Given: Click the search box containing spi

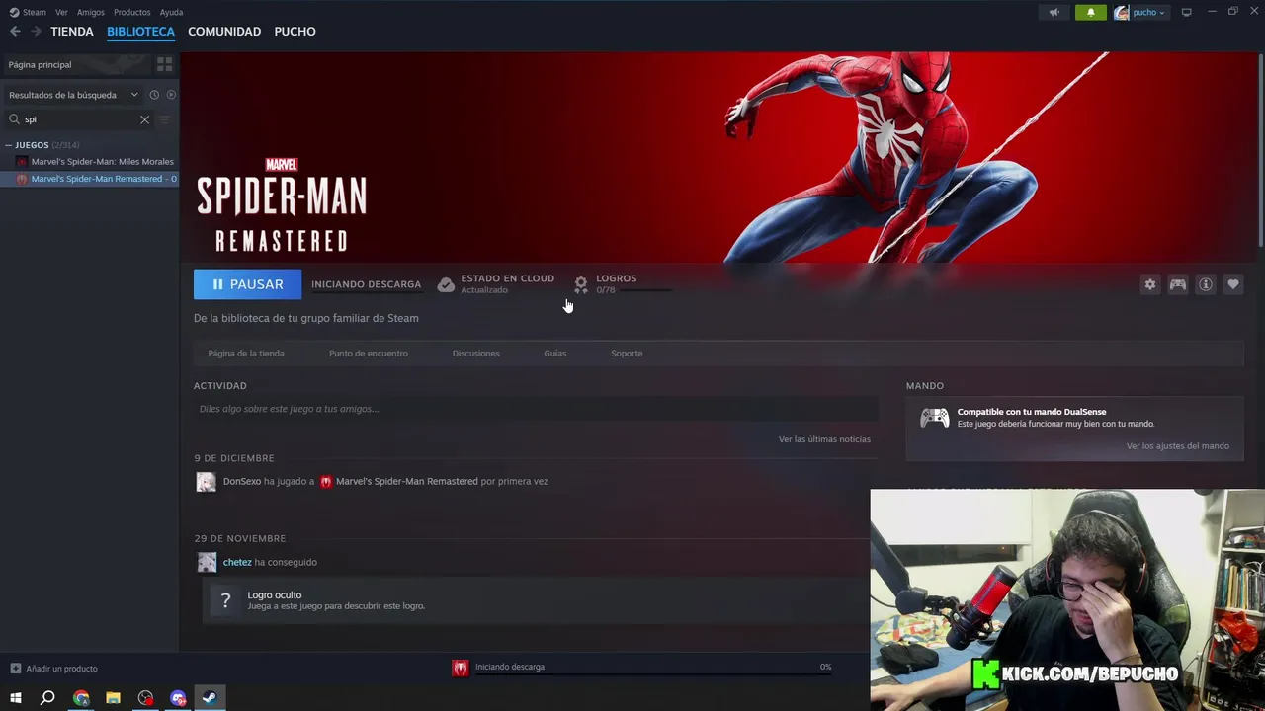Looking at the screenshot, I should click(79, 119).
